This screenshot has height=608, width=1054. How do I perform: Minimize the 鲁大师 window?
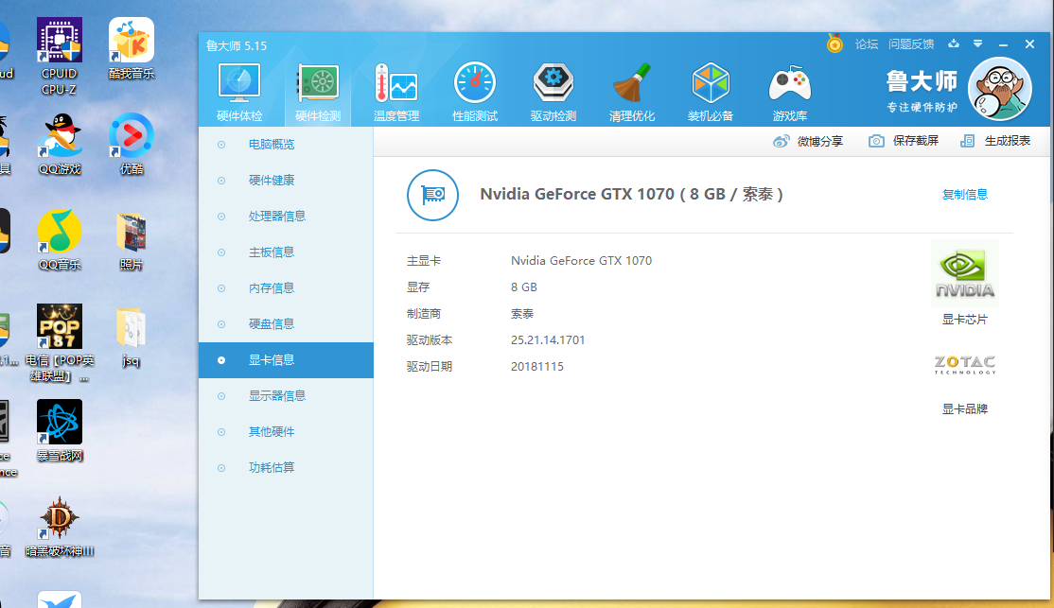coord(1004,44)
